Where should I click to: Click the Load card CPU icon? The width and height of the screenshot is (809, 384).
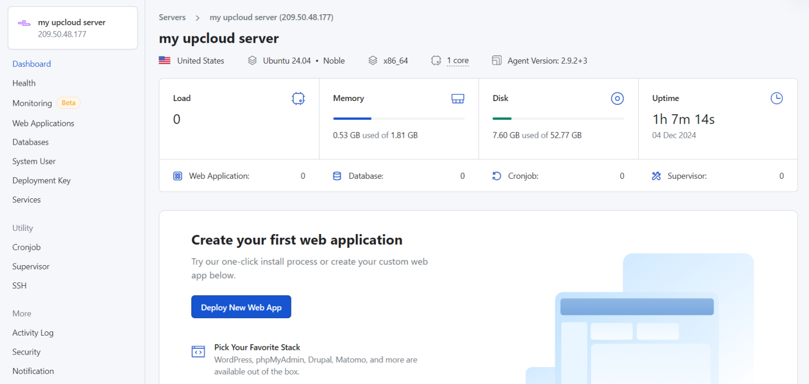coord(298,98)
